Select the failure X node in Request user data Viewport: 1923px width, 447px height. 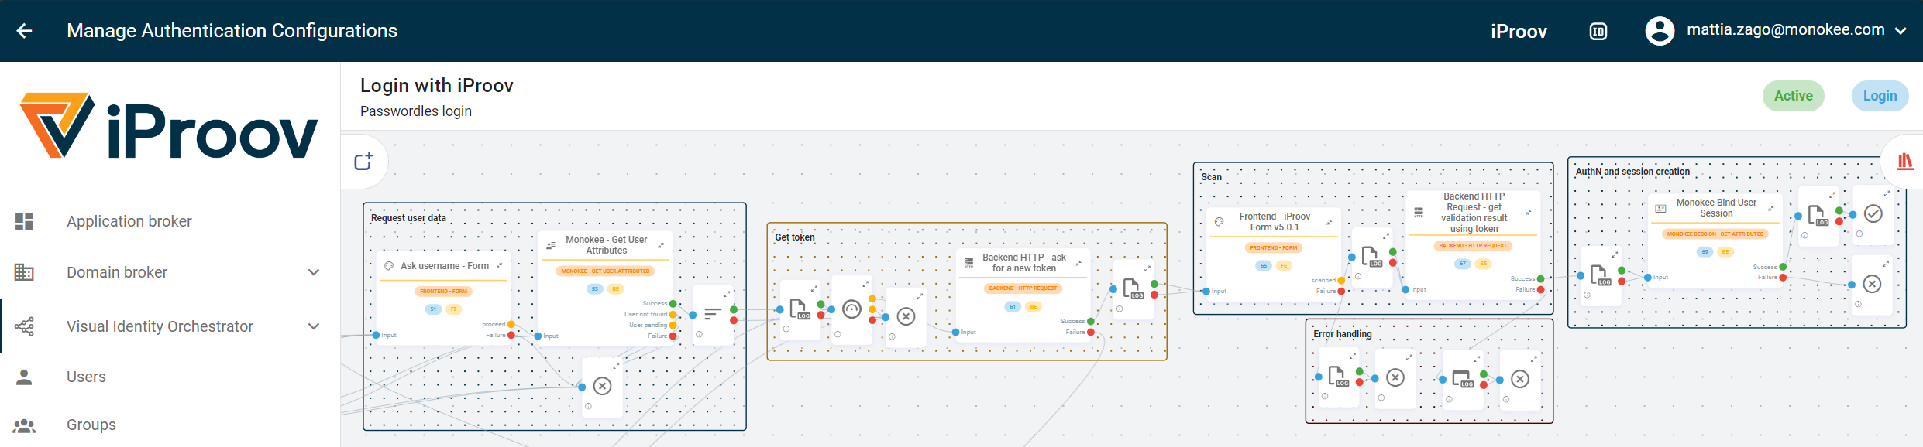pyautogui.click(x=603, y=386)
